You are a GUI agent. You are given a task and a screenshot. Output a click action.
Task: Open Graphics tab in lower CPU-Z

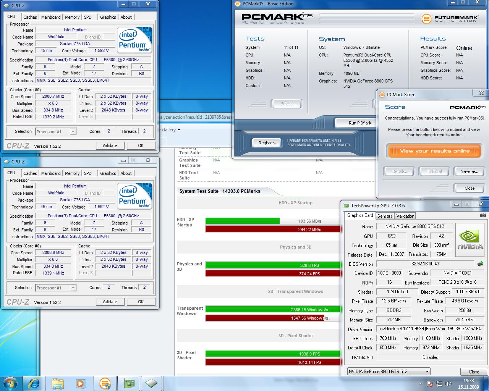click(x=108, y=173)
